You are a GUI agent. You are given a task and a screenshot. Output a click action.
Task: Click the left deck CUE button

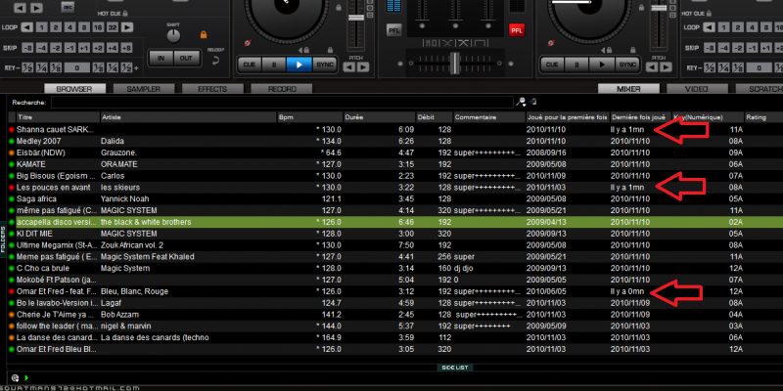pyautogui.click(x=248, y=65)
